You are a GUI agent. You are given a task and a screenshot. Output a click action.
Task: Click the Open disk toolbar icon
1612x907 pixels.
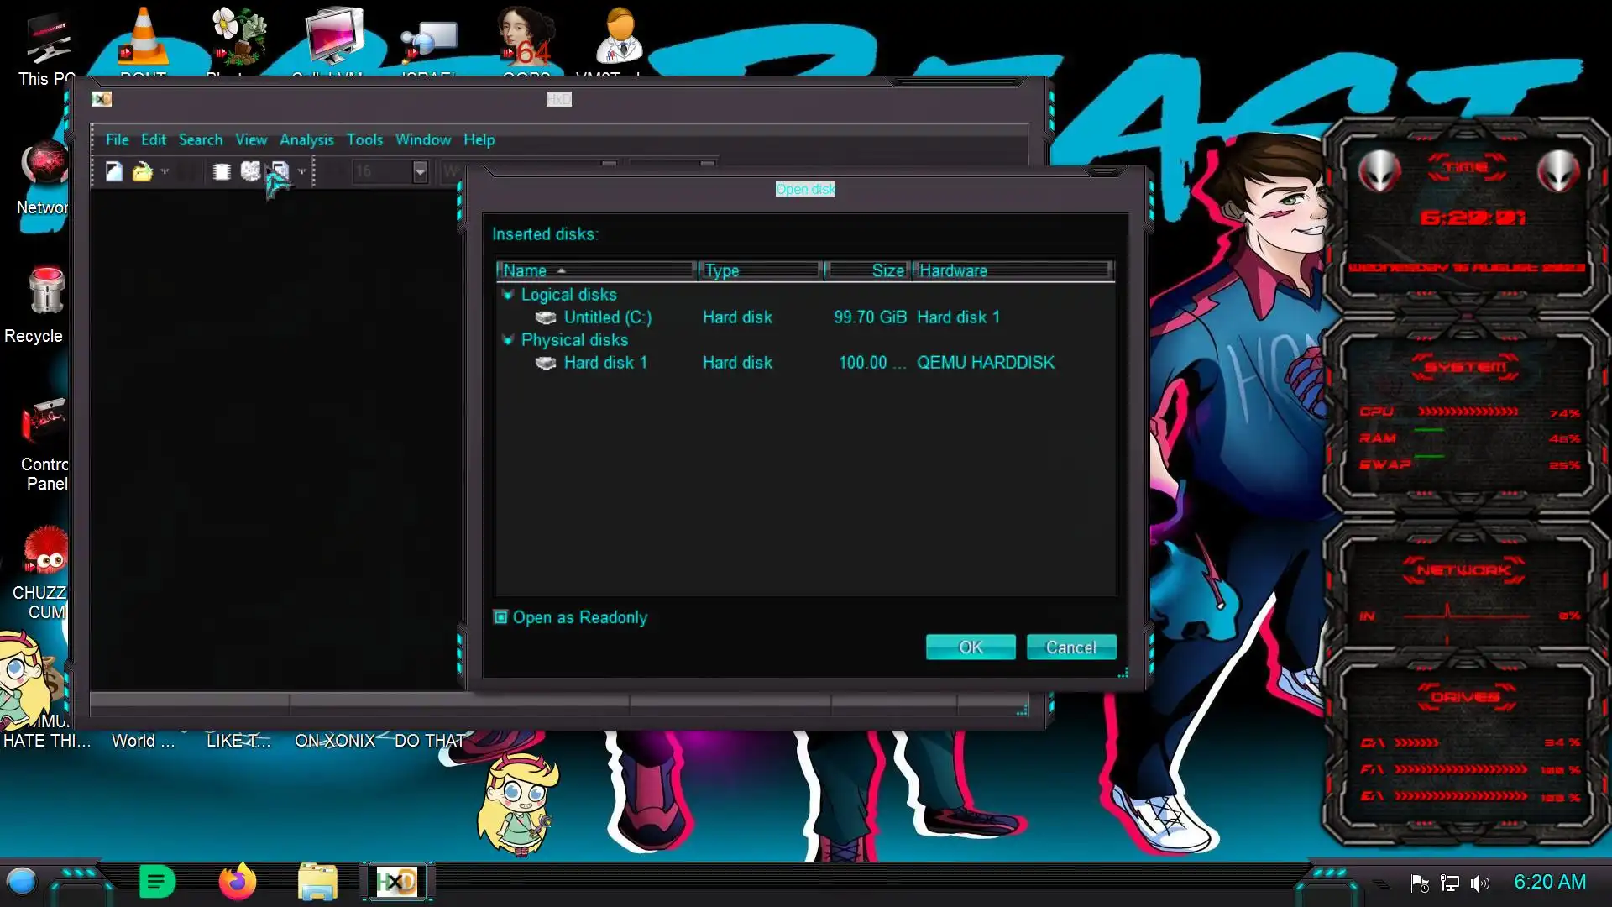250,171
